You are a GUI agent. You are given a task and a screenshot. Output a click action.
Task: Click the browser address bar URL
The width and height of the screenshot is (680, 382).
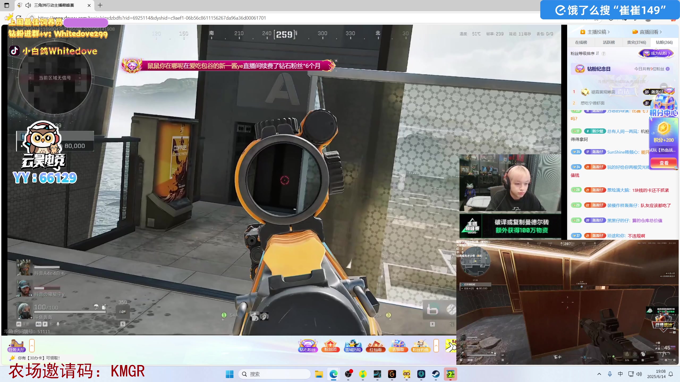(x=152, y=18)
